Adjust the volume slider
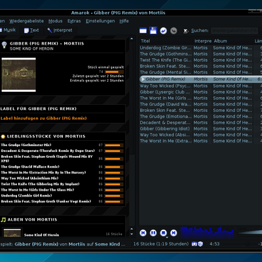The image size is (262, 262). click(250, 232)
